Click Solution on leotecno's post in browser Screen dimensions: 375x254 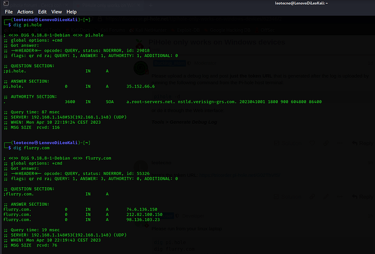coord(288,196)
